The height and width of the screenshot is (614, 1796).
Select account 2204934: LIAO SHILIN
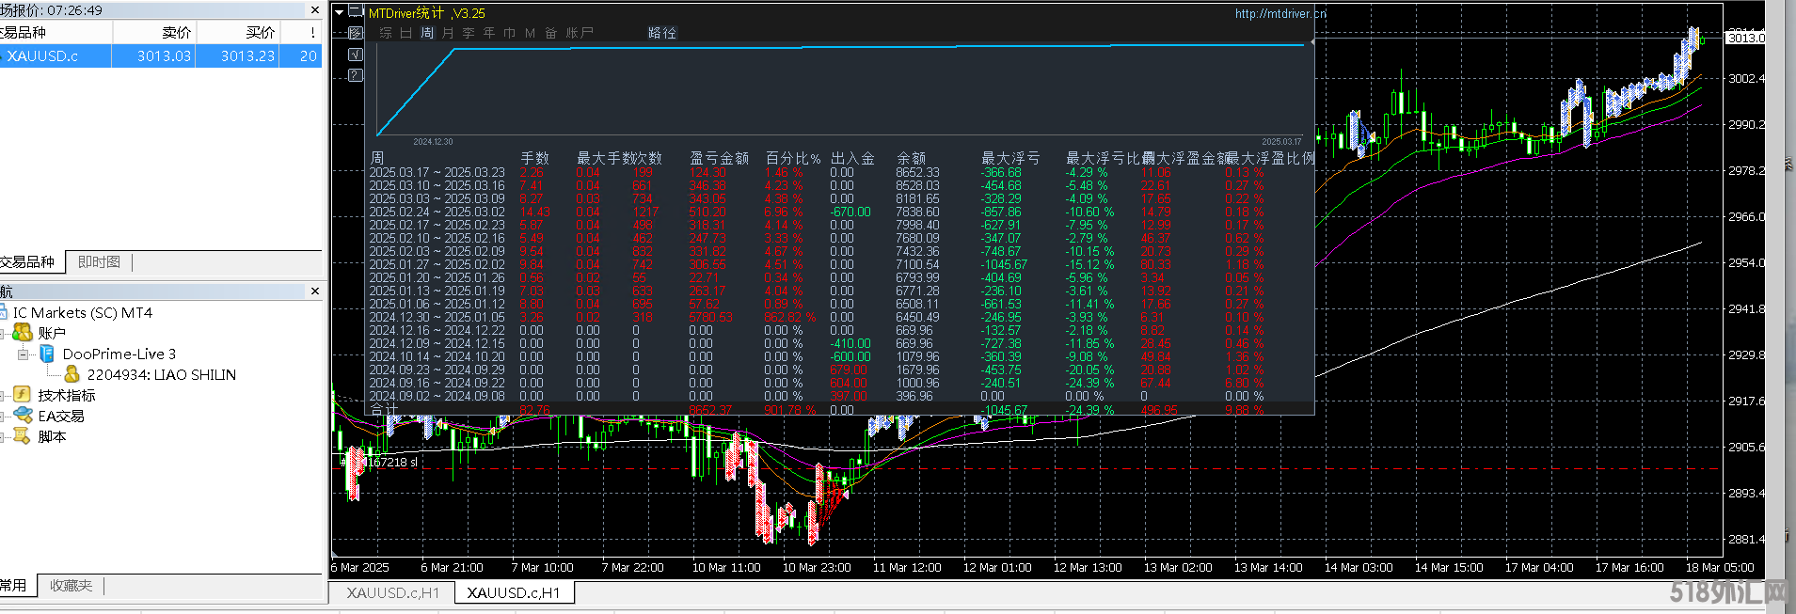[x=161, y=374]
